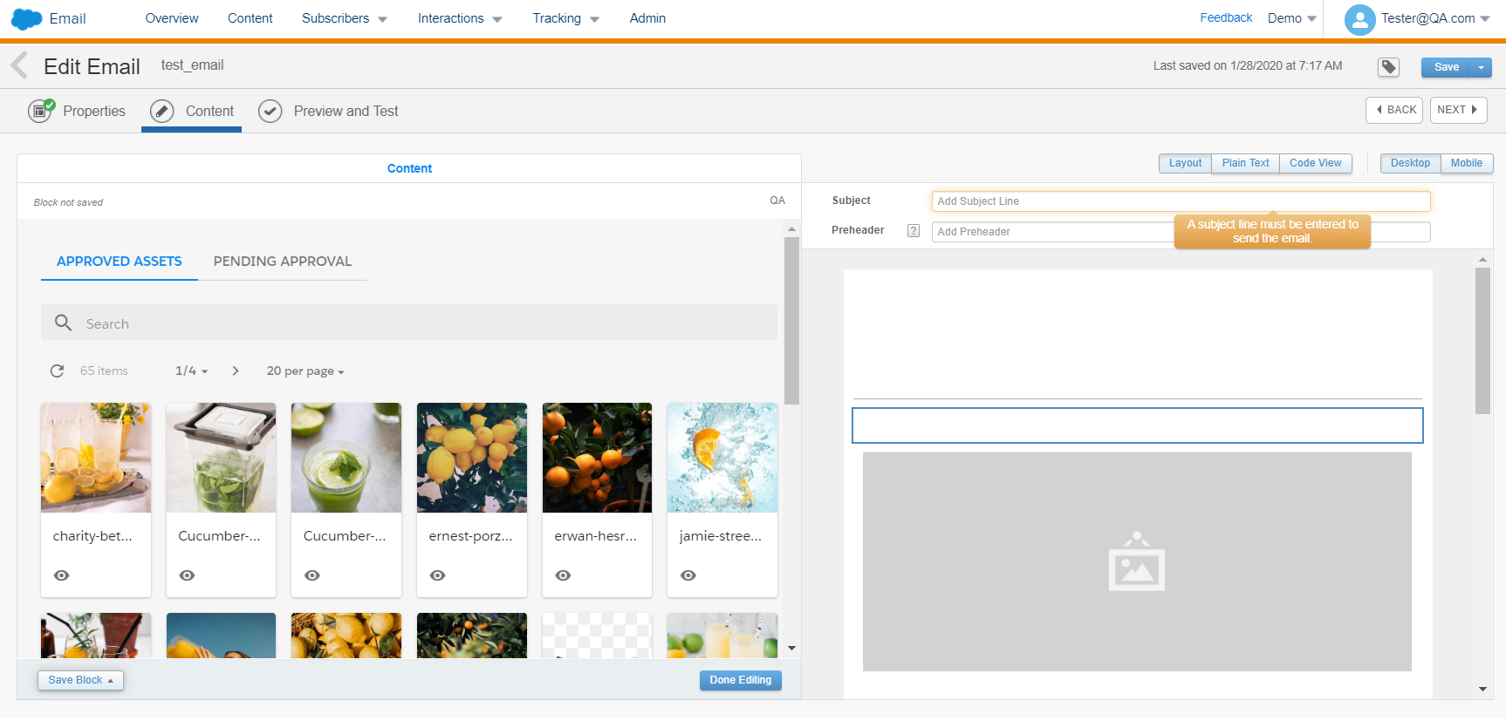Open the Admin menu
1506x728 pixels.
[647, 18]
